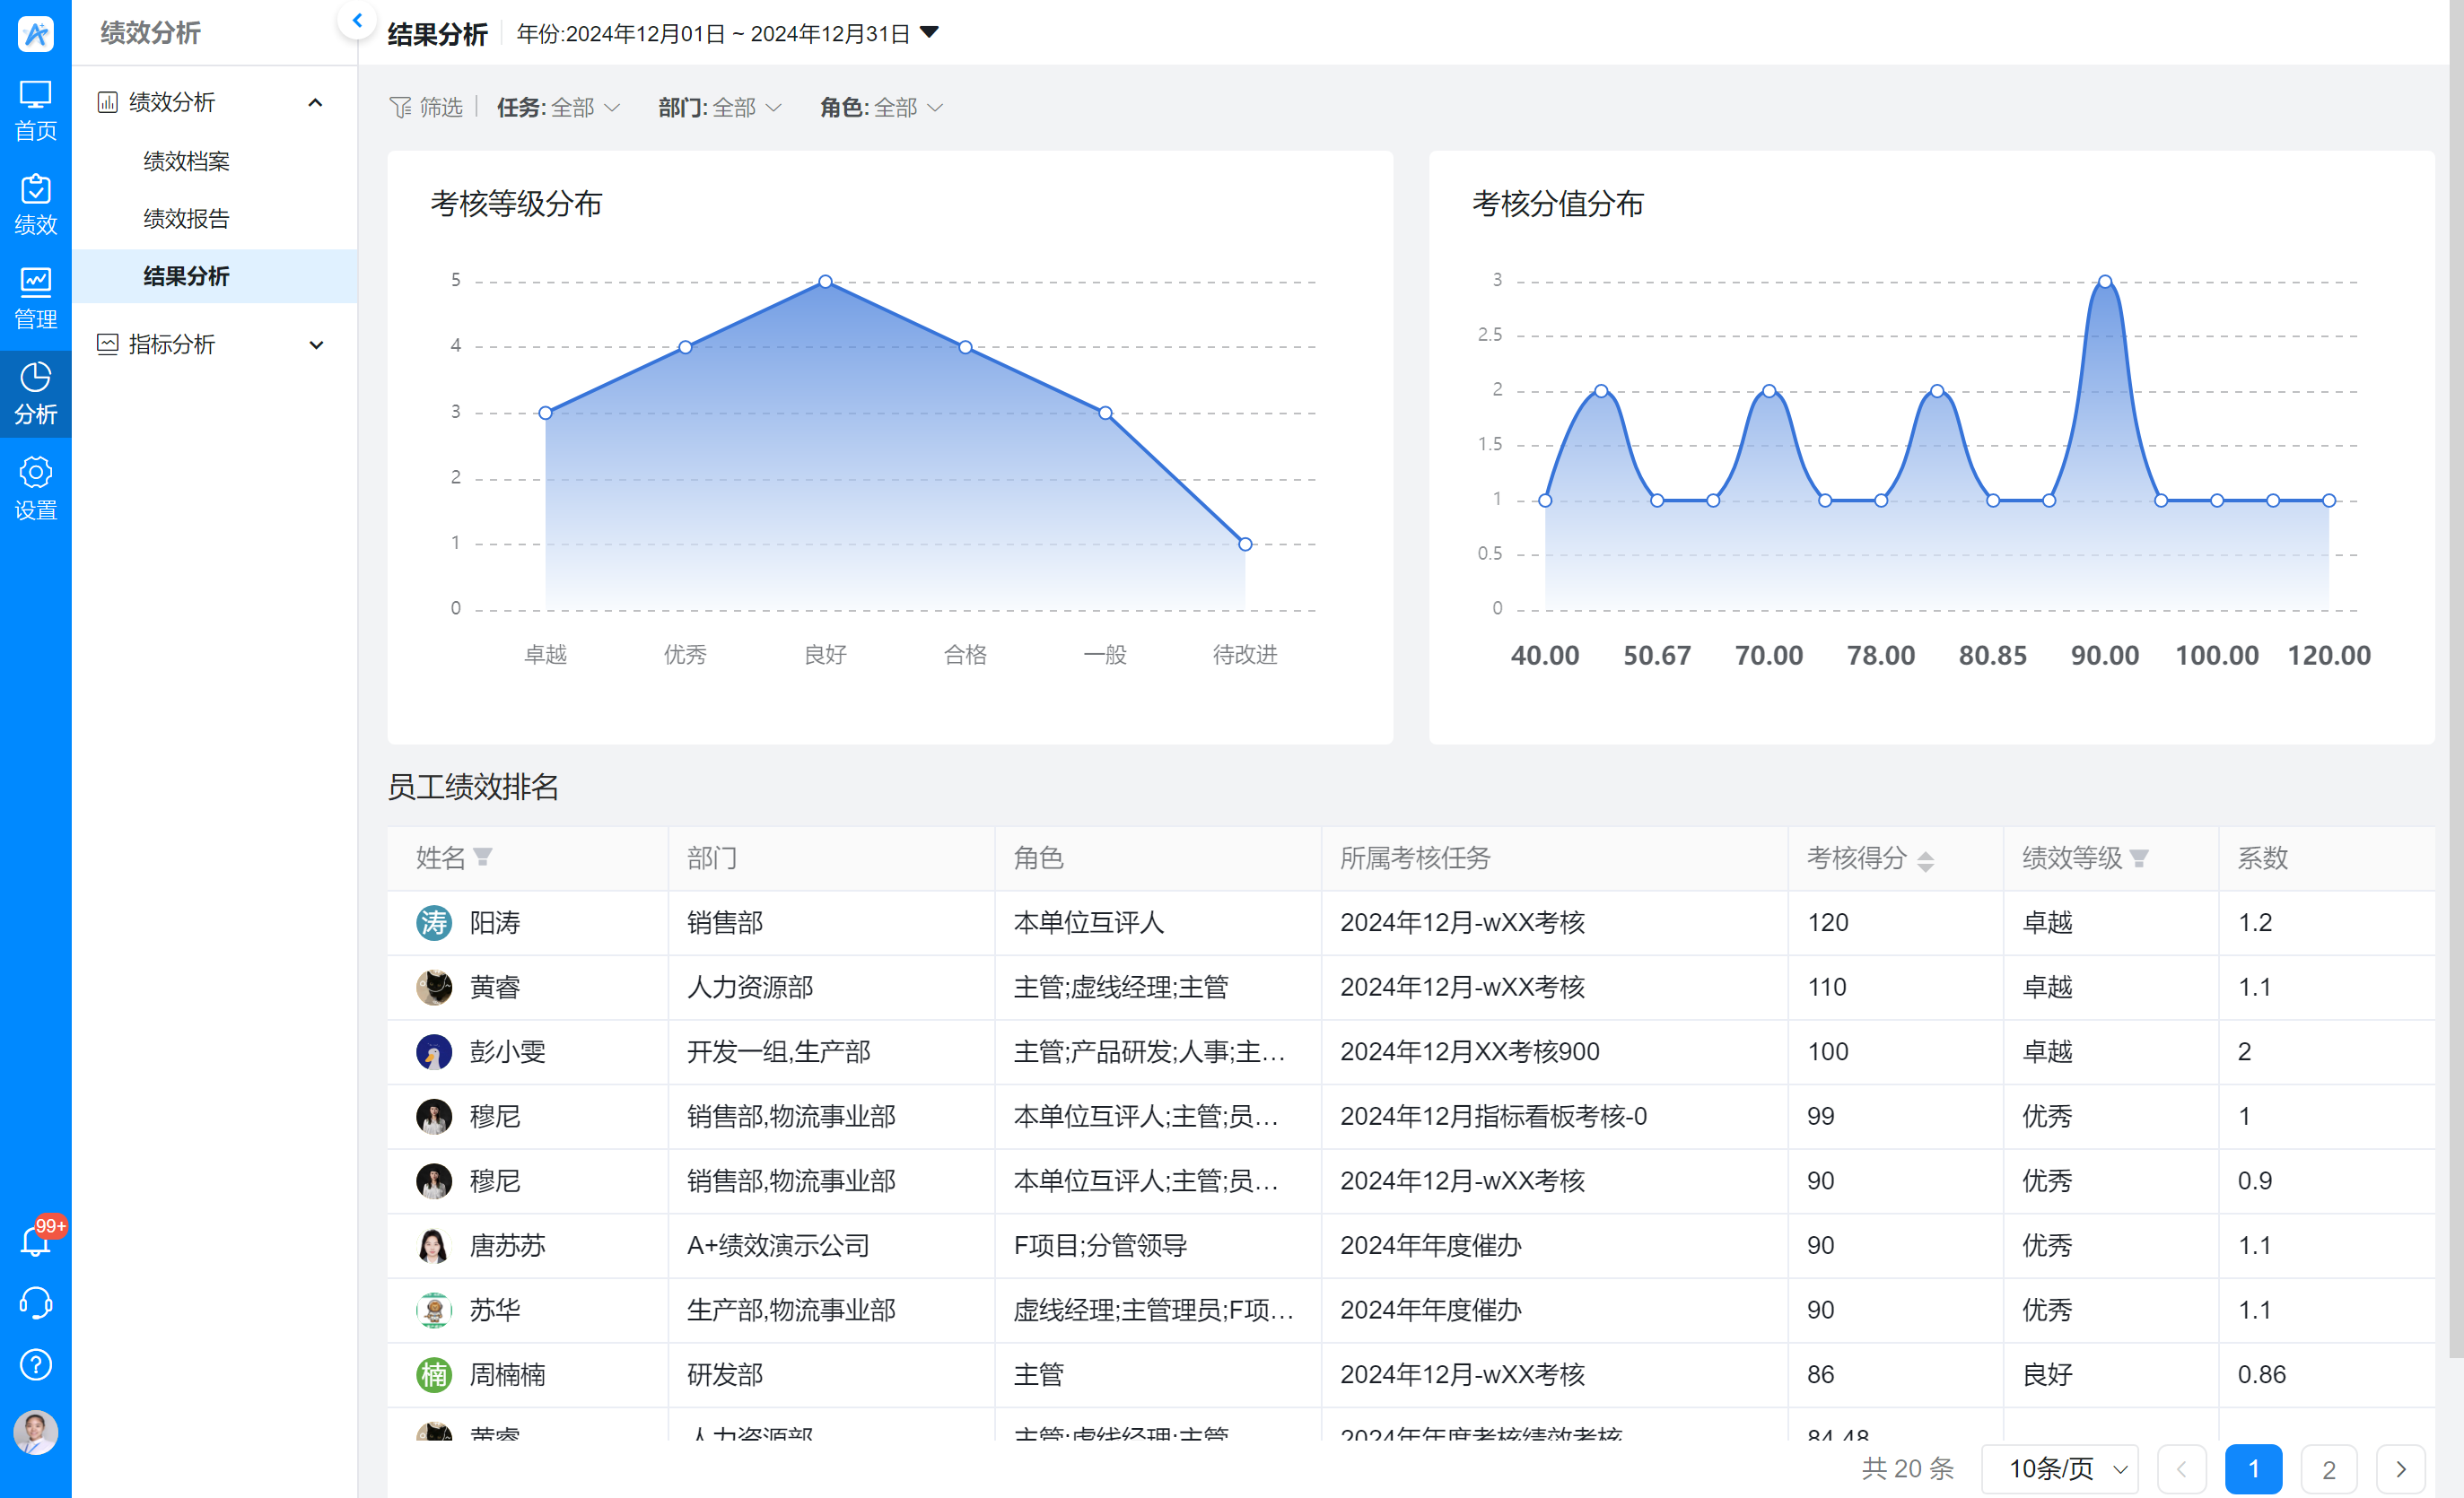Click the previous page arrow
The image size is (2464, 1498).
pos(2181,1468)
